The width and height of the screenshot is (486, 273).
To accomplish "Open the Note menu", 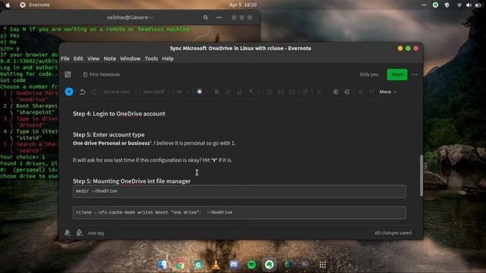I will (x=109, y=58).
